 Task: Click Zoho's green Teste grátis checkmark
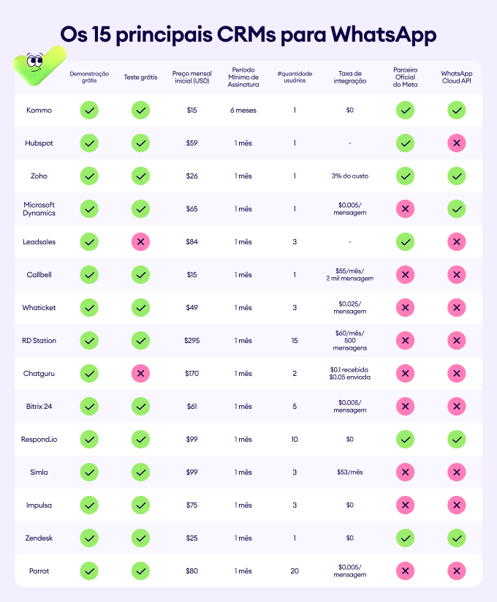pos(140,176)
